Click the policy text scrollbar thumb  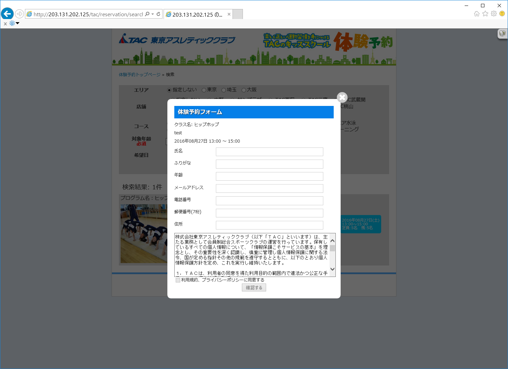click(333, 248)
